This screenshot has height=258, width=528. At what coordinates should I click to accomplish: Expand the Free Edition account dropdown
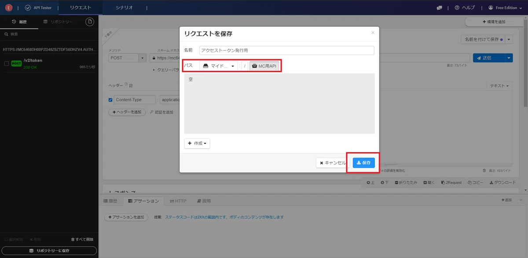point(505,7)
